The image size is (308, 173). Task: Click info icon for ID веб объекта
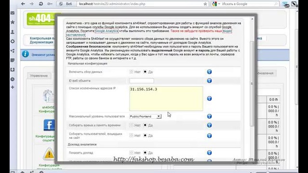(x=209, y=81)
